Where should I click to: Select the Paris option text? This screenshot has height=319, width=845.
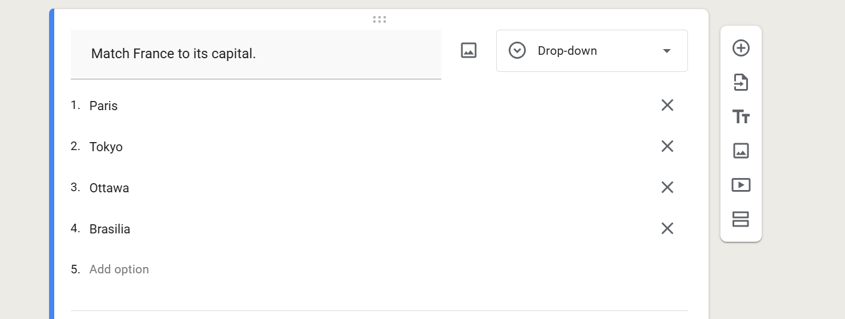103,106
